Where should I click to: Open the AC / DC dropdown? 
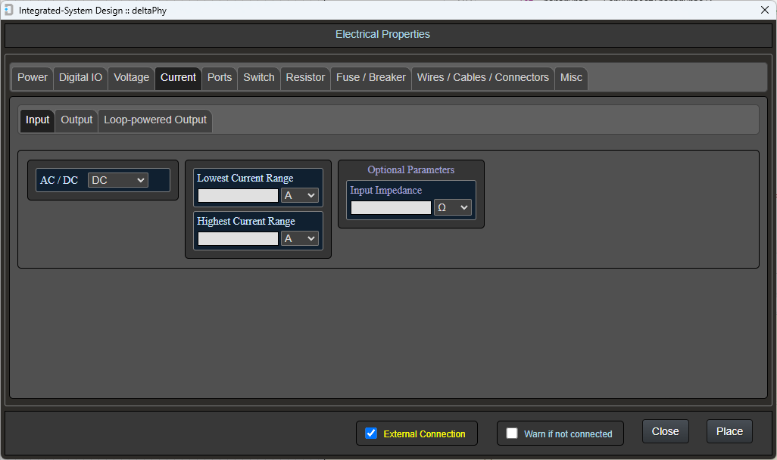point(118,180)
